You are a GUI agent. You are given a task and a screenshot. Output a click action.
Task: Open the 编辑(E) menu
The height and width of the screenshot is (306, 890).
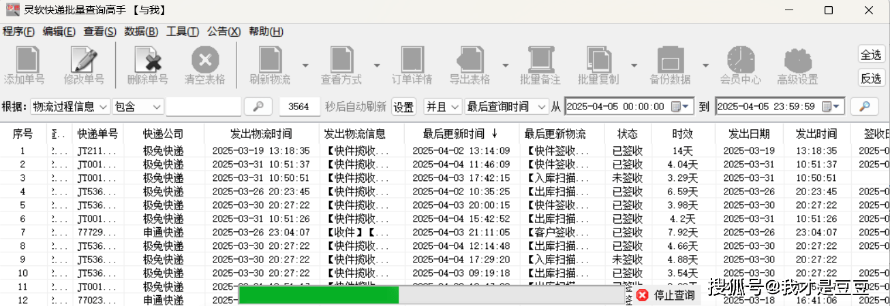pyautogui.click(x=59, y=32)
